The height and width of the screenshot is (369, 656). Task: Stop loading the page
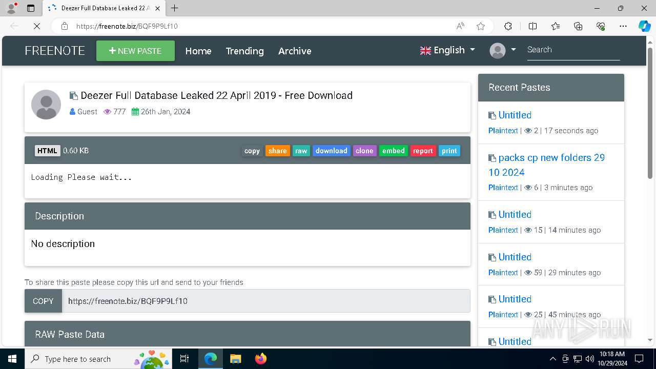tap(36, 26)
